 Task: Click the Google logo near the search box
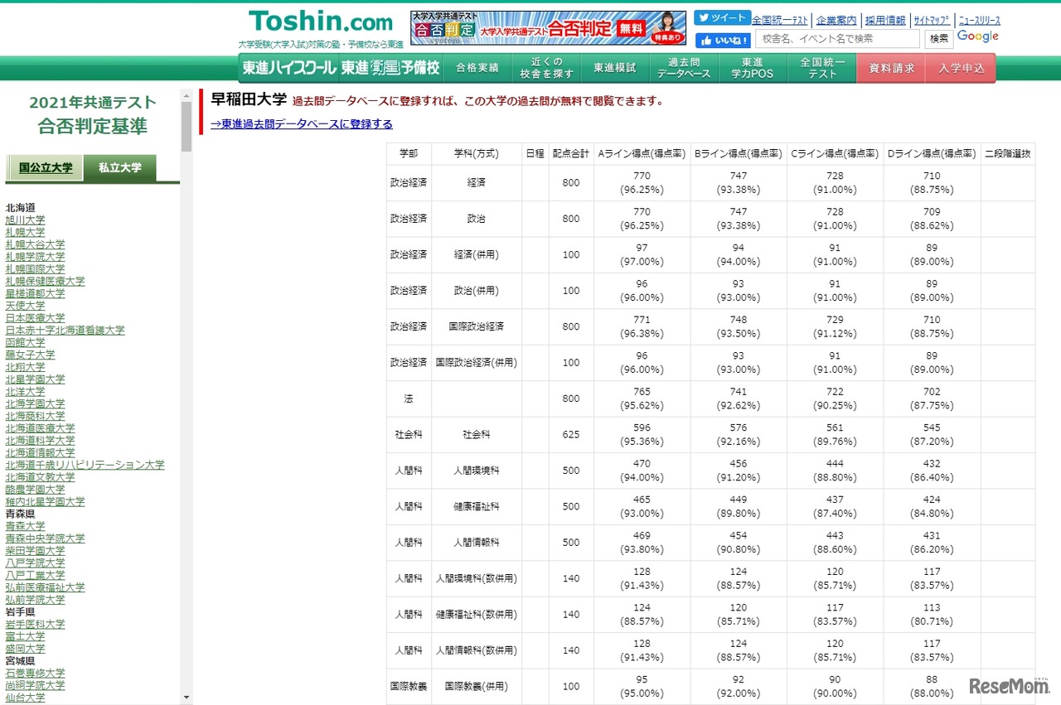pyautogui.click(x=977, y=37)
